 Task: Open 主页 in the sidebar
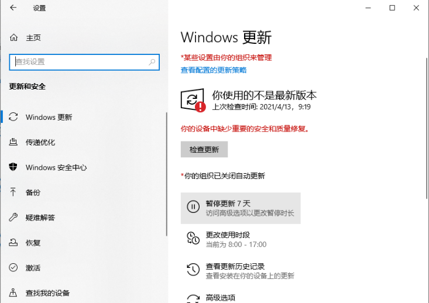click(33, 38)
